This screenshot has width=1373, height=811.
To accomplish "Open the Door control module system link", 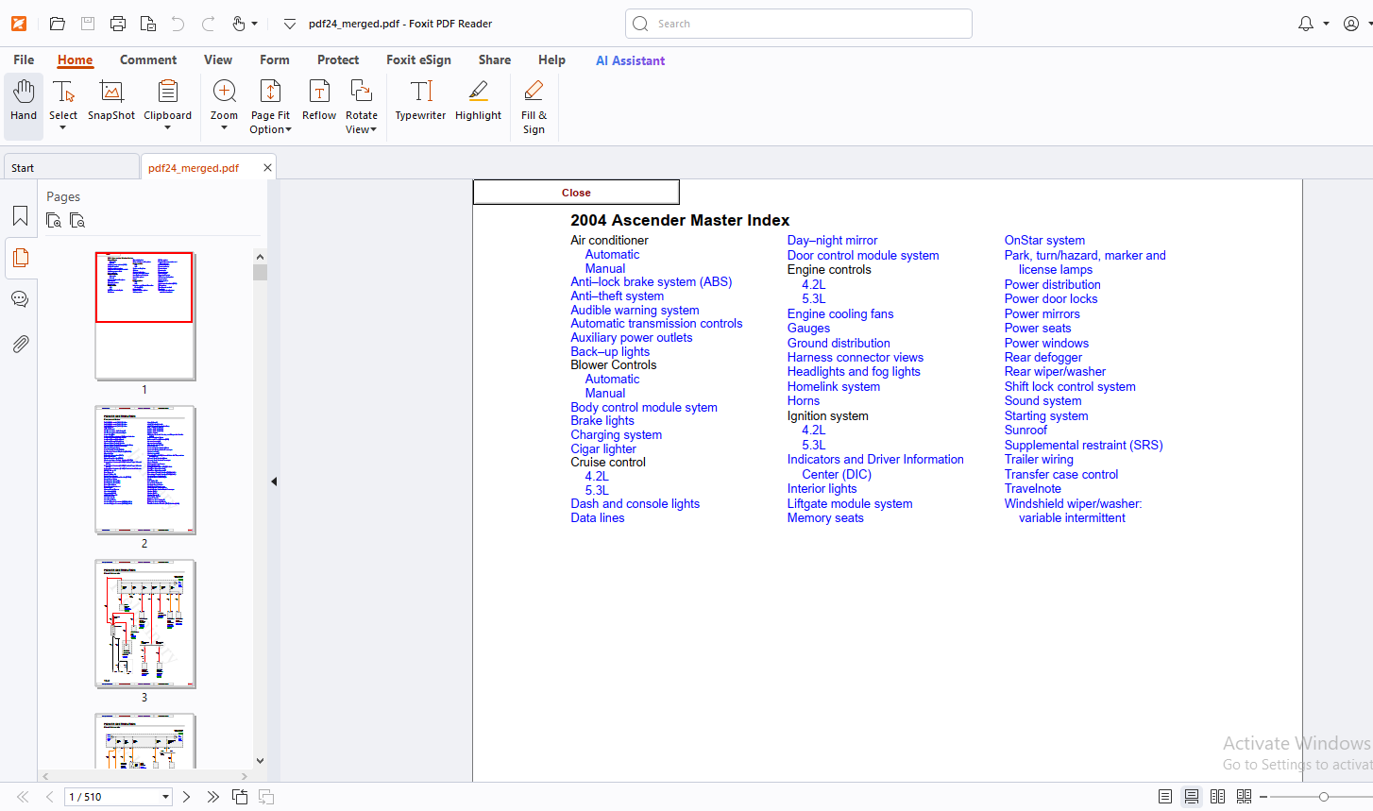I will click(x=863, y=255).
